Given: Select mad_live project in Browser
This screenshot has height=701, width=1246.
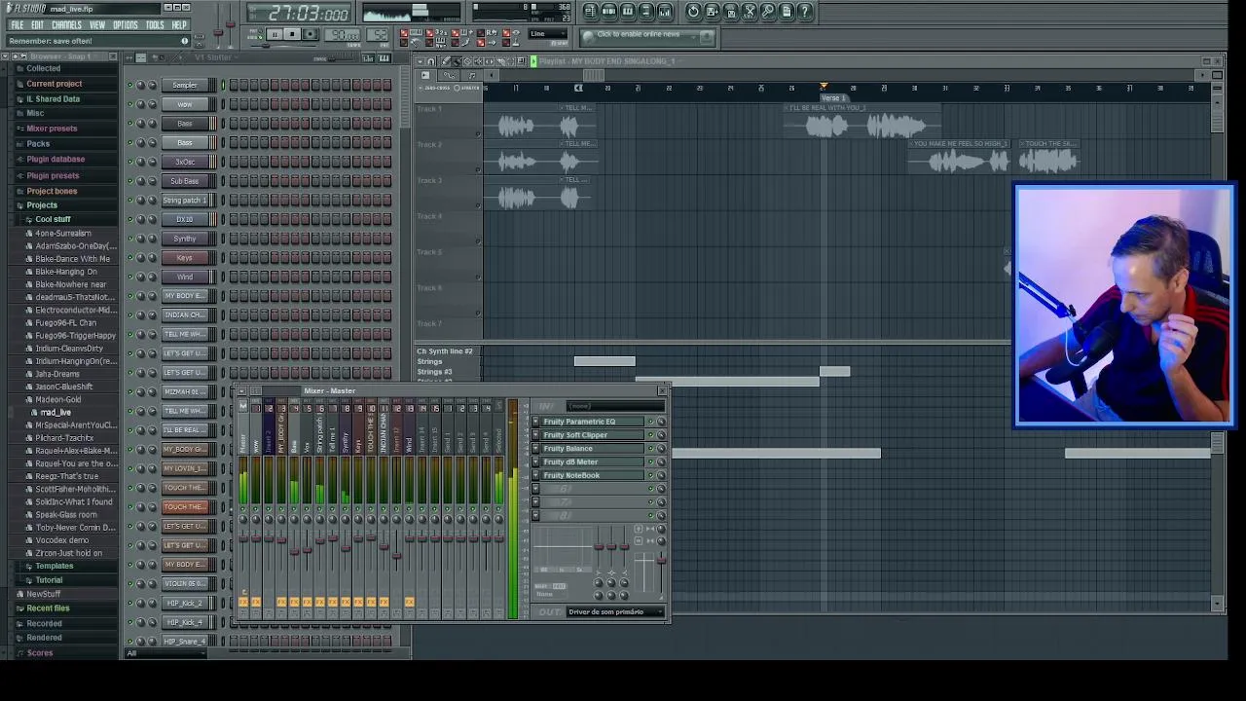Looking at the screenshot, I should pos(55,413).
